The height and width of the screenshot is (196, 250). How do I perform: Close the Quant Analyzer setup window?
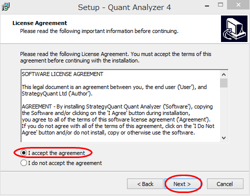tap(238, 5)
